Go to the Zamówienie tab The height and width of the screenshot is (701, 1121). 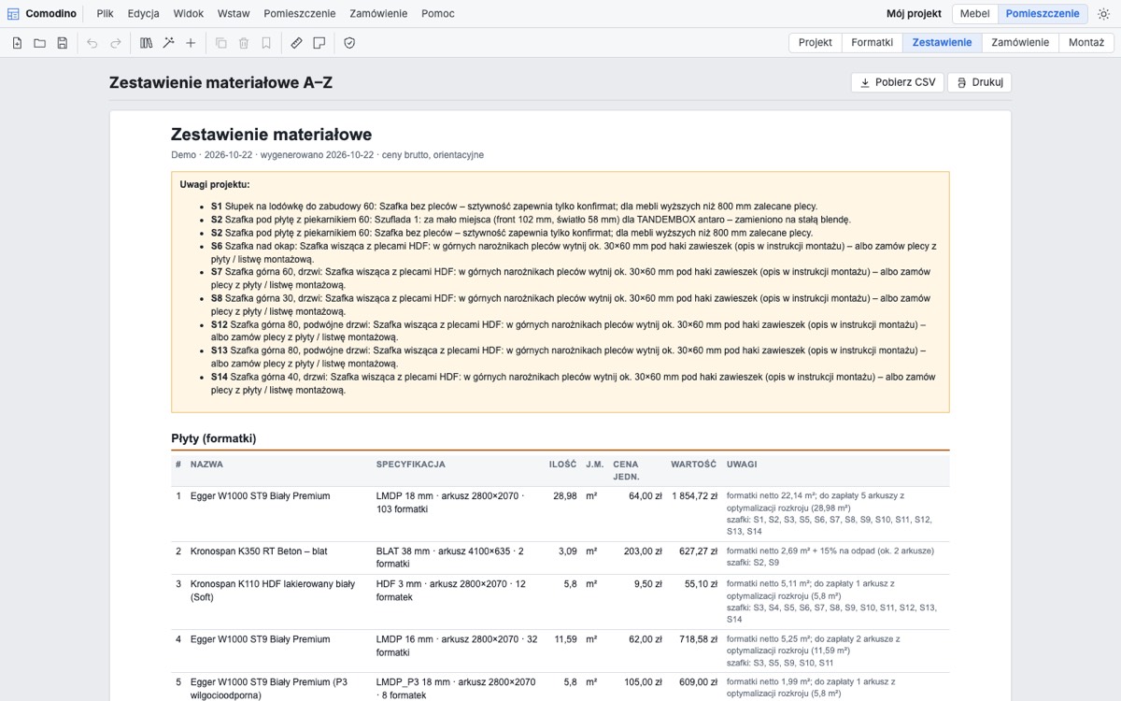click(1020, 43)
